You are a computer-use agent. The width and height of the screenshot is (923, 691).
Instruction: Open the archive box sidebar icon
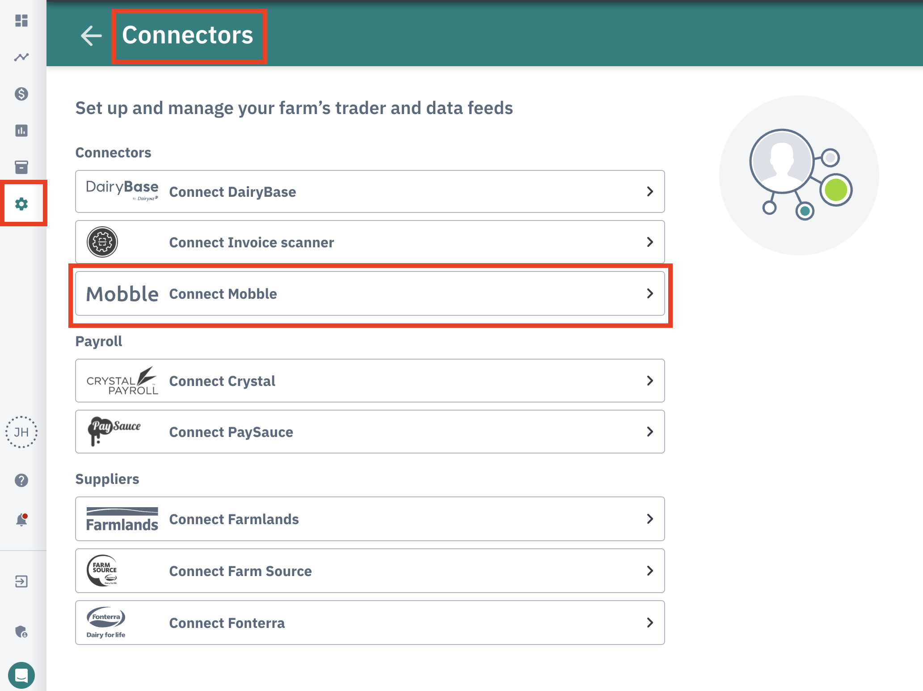(21, 167)
